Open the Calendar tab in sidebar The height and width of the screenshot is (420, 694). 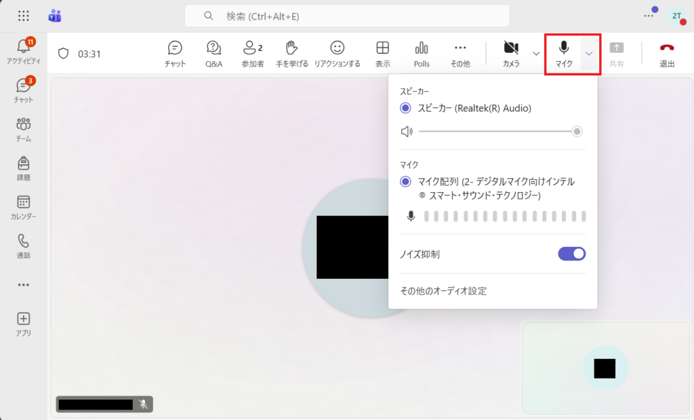(x=23, y=206)
